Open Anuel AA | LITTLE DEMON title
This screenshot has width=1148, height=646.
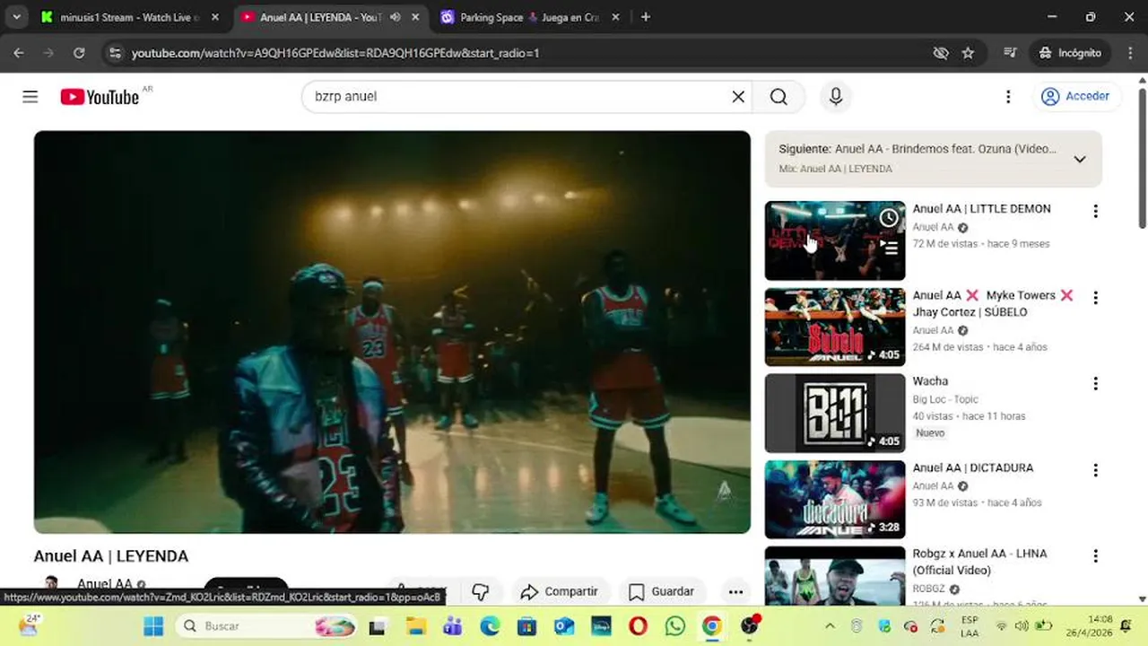pyautogui.click(x=981, y=209)
